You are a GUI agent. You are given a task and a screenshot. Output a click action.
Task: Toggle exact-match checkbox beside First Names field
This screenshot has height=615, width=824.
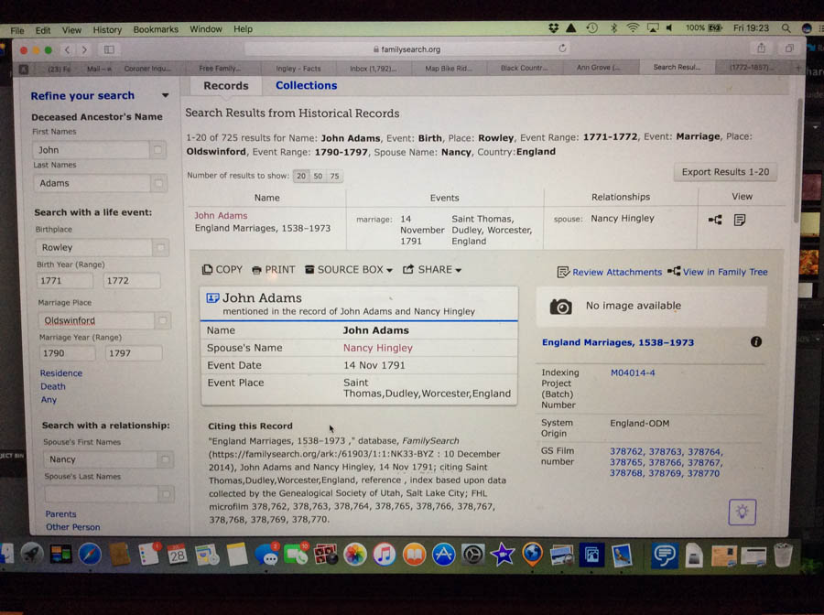[157, 150]
